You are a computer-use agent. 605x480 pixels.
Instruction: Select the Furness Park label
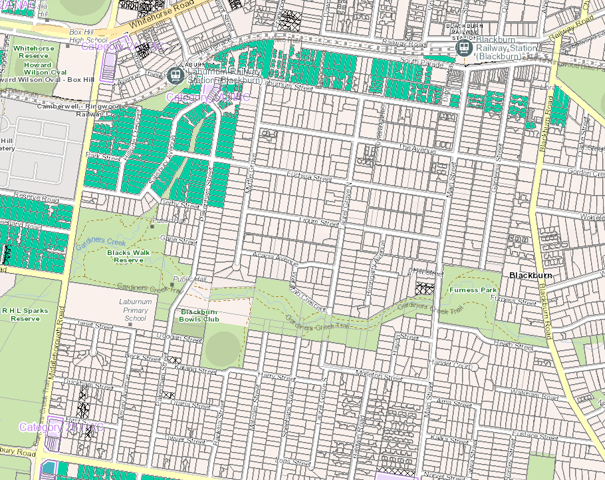(x=473, y=290)
